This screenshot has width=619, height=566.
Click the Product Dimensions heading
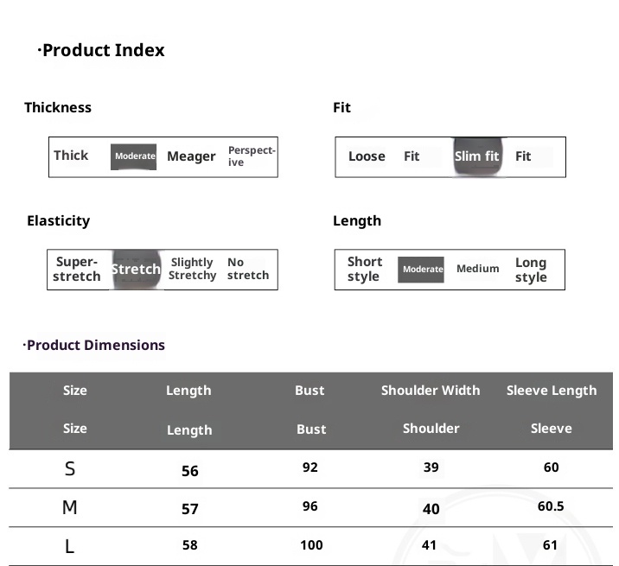(x=94, y=345)
